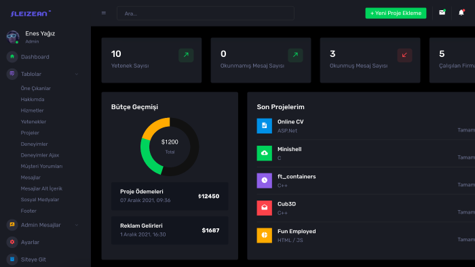Click the Tablolar table icon

click(x=12, y=74)
